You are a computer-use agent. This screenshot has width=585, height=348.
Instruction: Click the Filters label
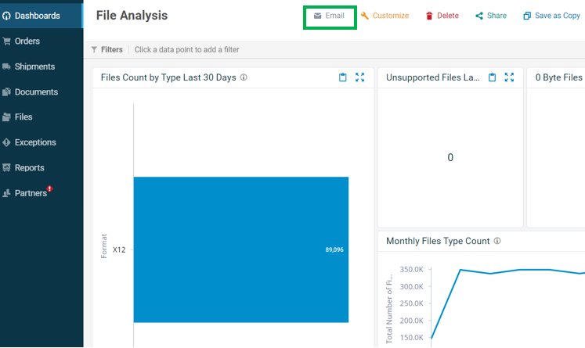pyautogui.click(x=111, y=49)
